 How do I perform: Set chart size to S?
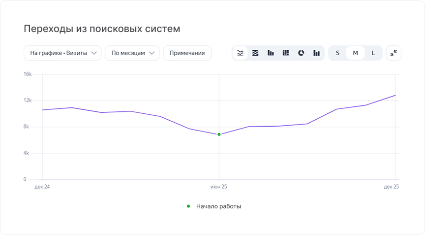click(337, 53)
